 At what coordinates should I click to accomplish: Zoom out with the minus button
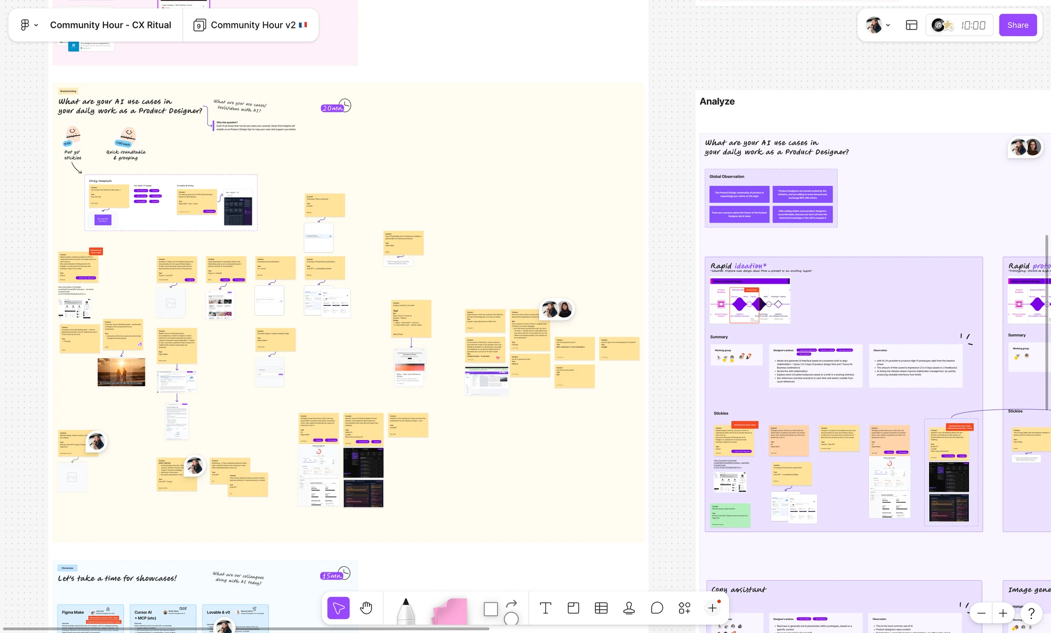pos(981,613)
